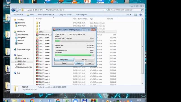Click the refresh button beside the address bar
Viewport: 181px width, 102px height.
[x=107, y=10]
